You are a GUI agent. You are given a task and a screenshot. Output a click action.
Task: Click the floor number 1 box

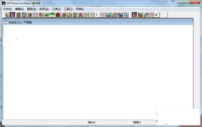coord(97,15)
